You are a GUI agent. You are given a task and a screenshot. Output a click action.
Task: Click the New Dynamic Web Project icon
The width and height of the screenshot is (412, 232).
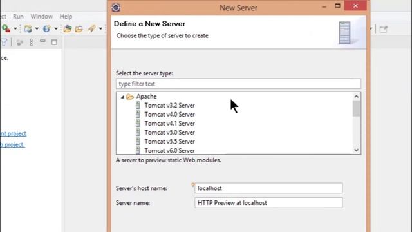[28, 28]
